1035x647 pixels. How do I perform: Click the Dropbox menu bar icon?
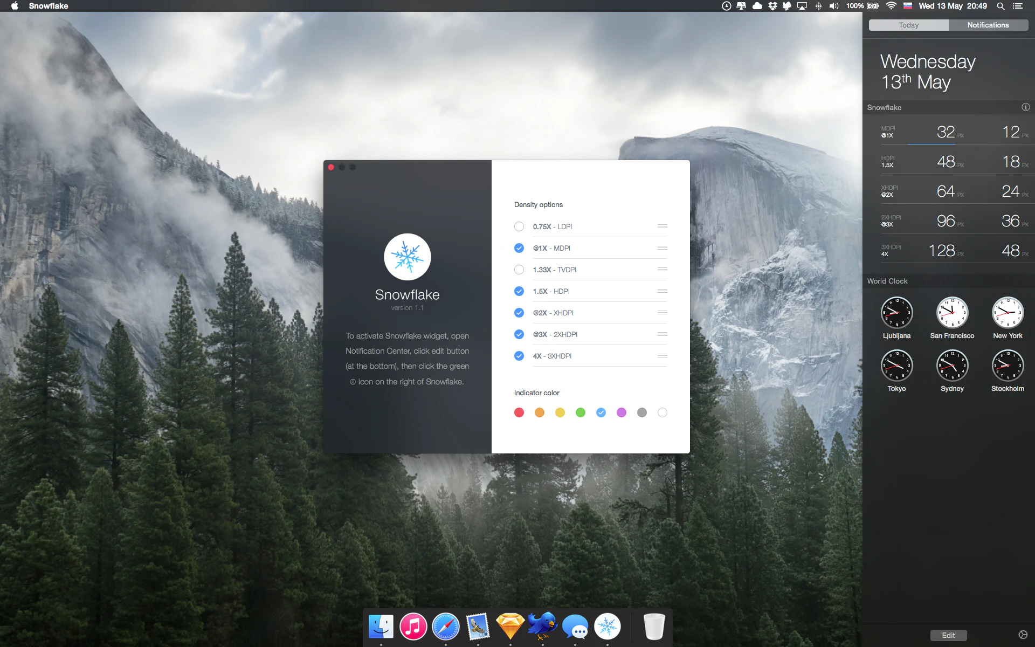pyautogui.click(x=772, y=6)
